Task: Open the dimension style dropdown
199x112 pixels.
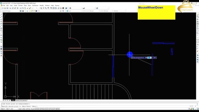Action: pos(90,8)
